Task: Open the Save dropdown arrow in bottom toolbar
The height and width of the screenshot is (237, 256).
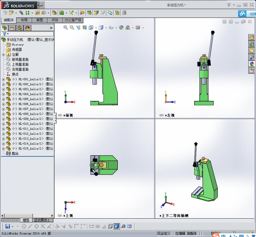Action: 12,227
